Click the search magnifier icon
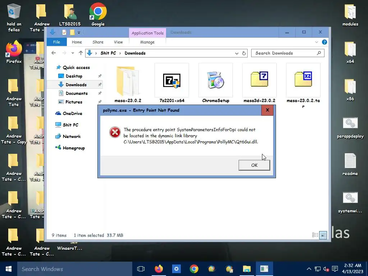 [x=319, y=53]
